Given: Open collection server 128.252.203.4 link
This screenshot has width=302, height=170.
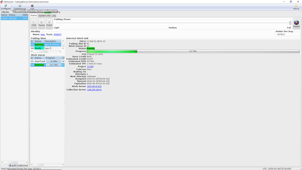Looking at the screenshot, I should click(94, 90).
